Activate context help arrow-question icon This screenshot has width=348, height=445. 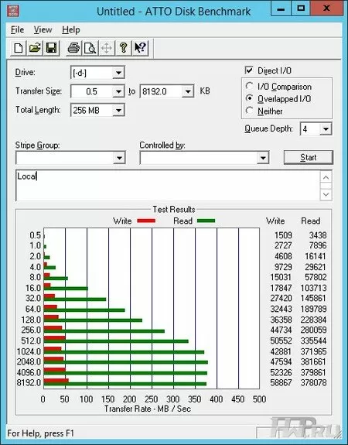[x=140, y=48]
